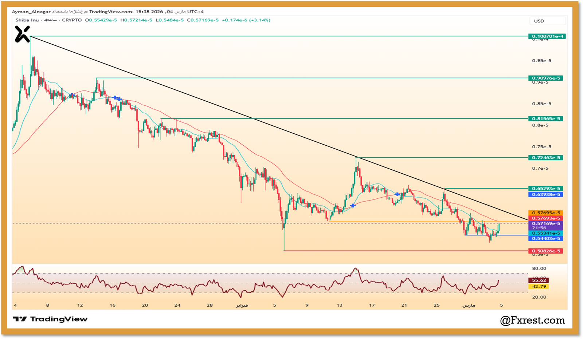Viewport: 583px width, 339px height.
Task: Select the green 0.90976e-5 level label
Action: [545, 78]
